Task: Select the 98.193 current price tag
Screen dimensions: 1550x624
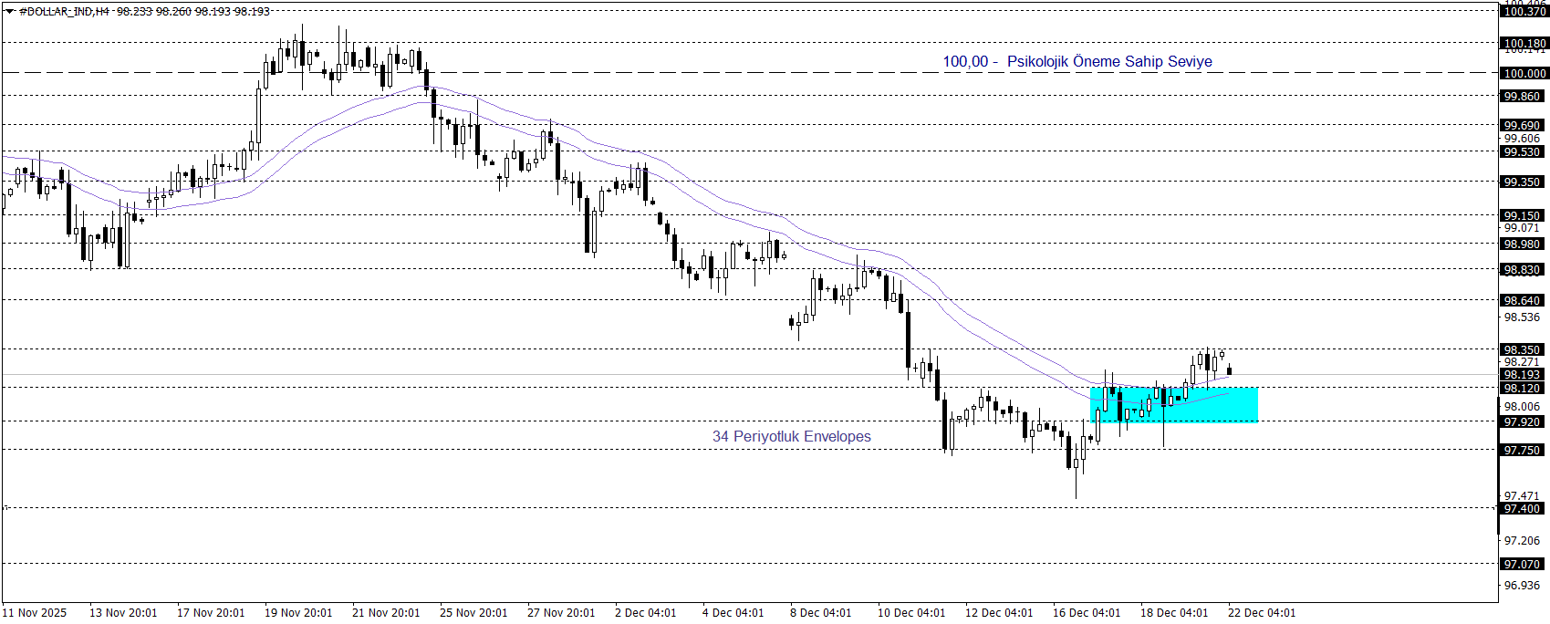Action: click(1524, 375)
